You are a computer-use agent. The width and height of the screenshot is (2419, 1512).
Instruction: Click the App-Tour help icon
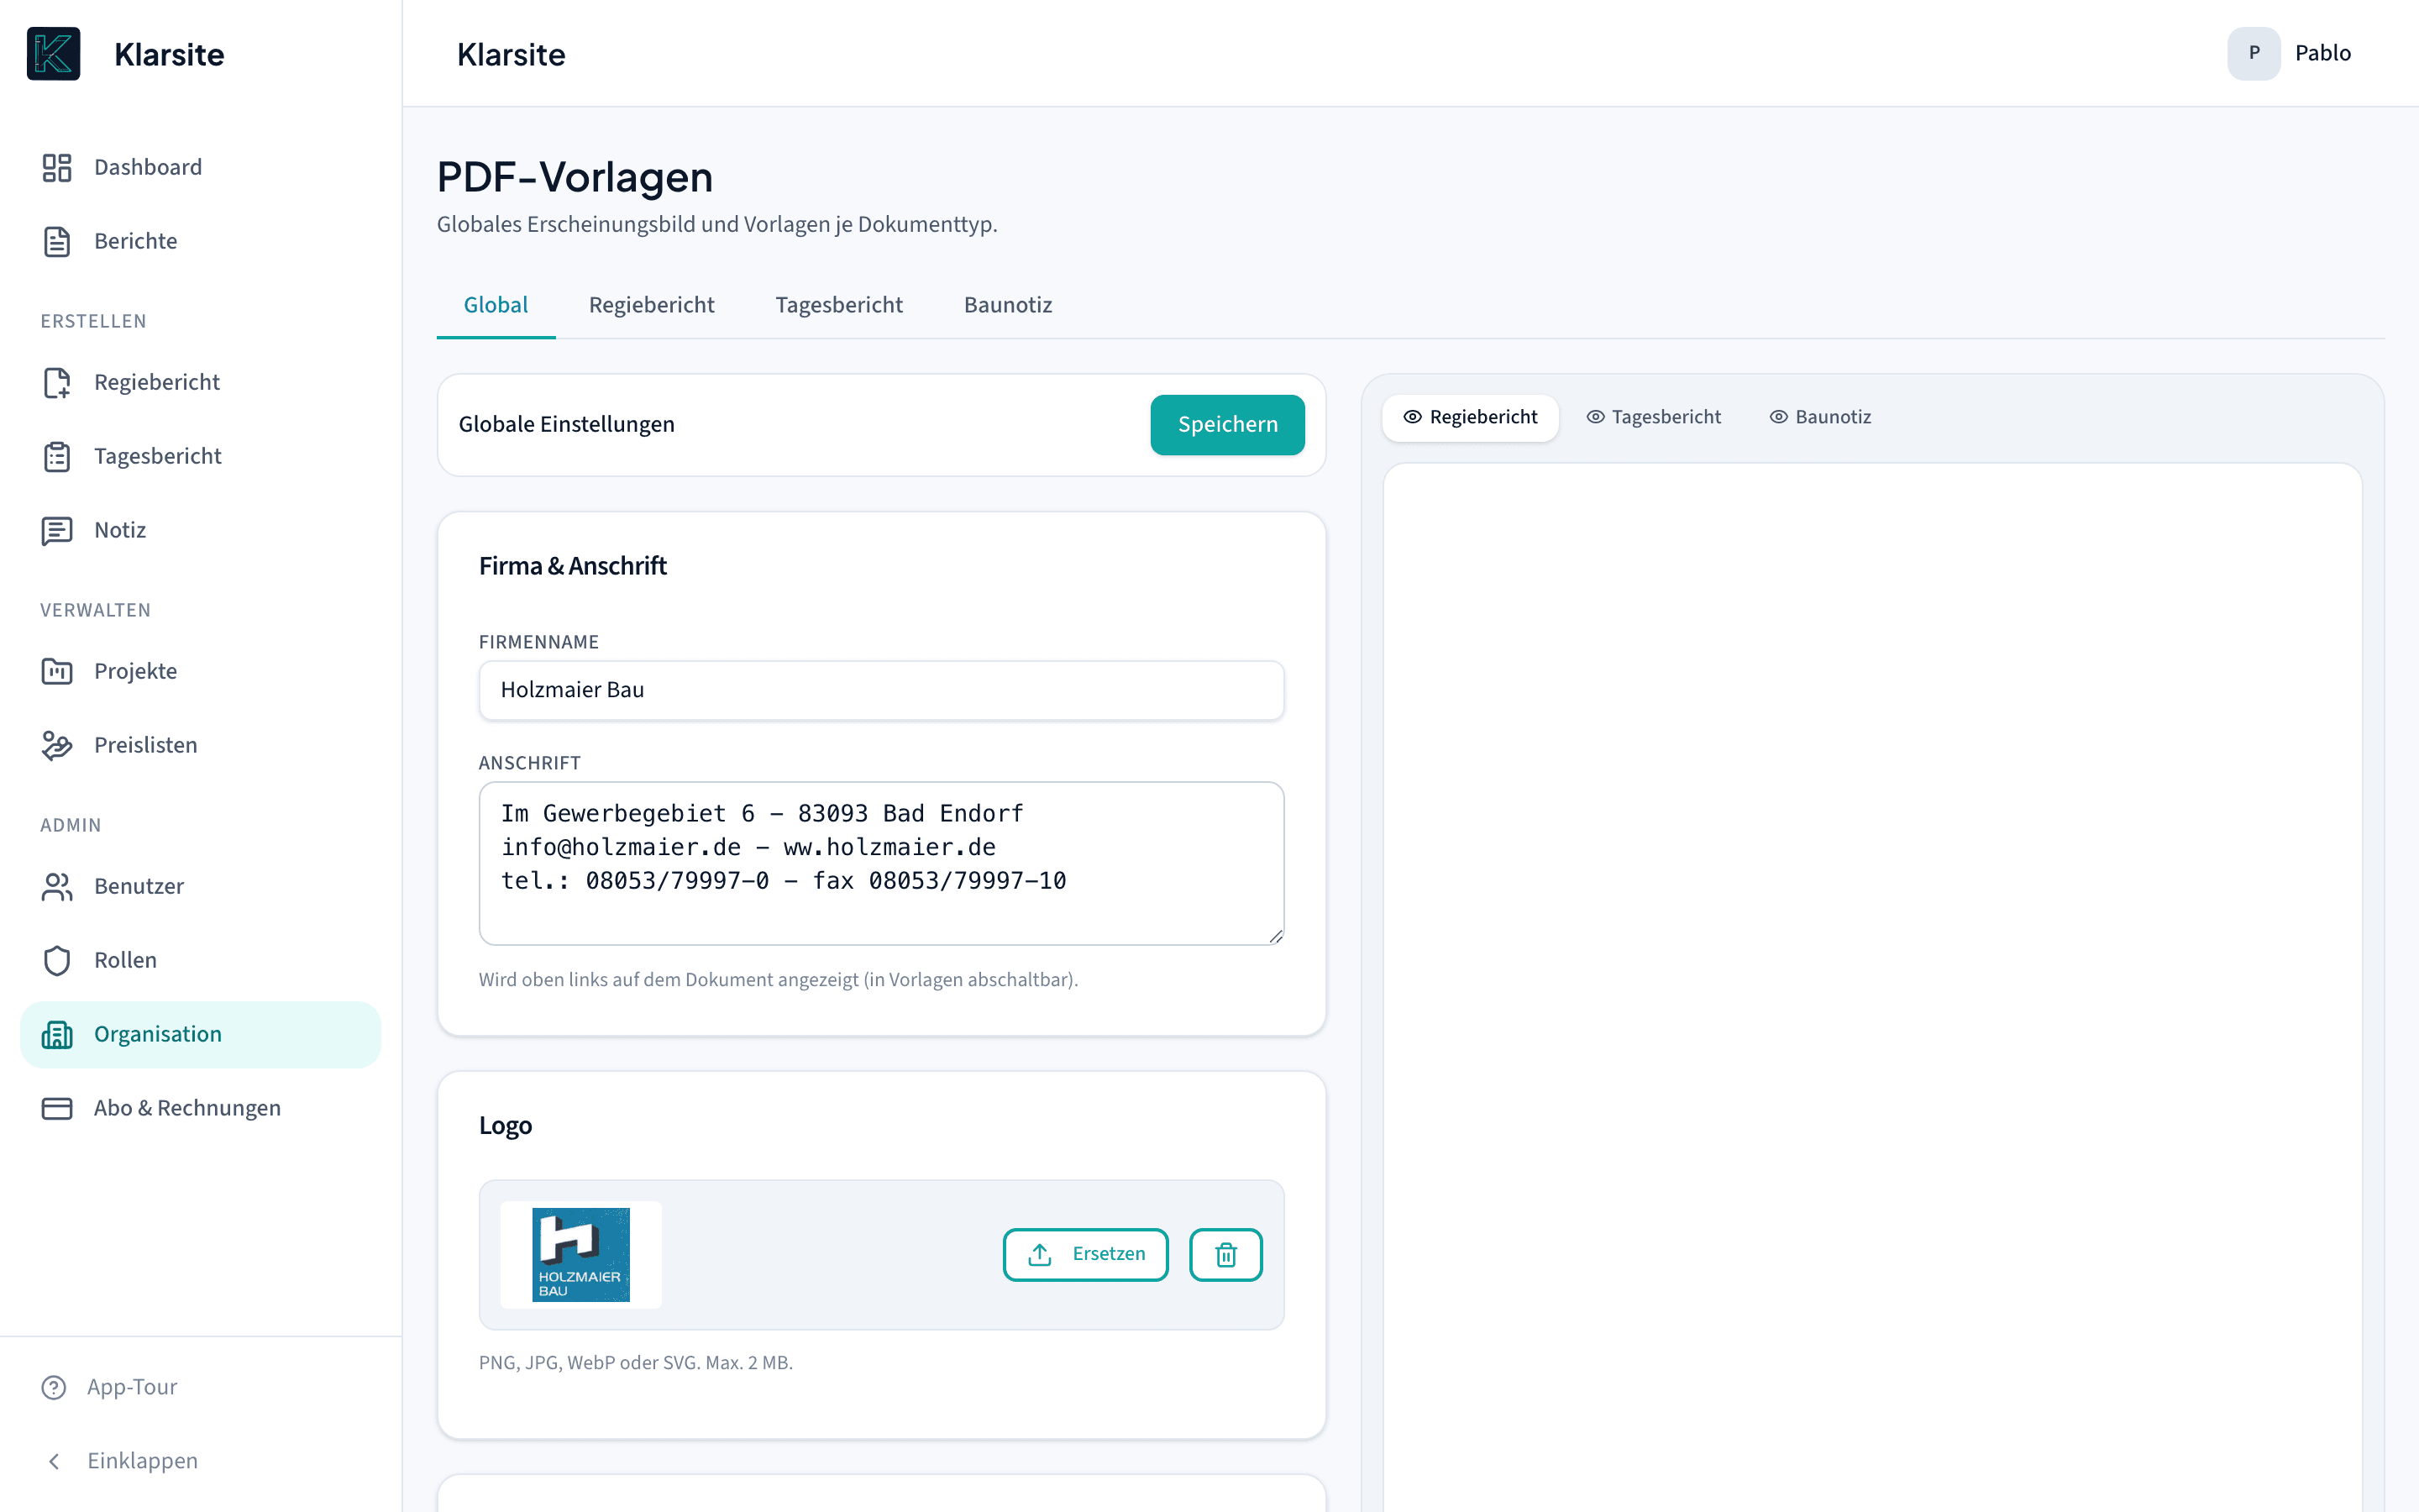coord(54,1387)
